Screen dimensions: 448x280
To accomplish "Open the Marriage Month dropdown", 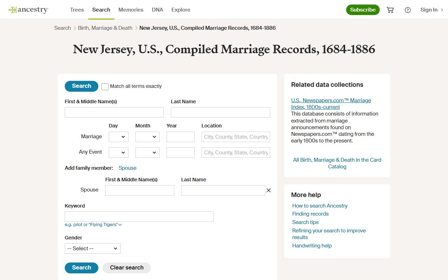I will point(147,137).
